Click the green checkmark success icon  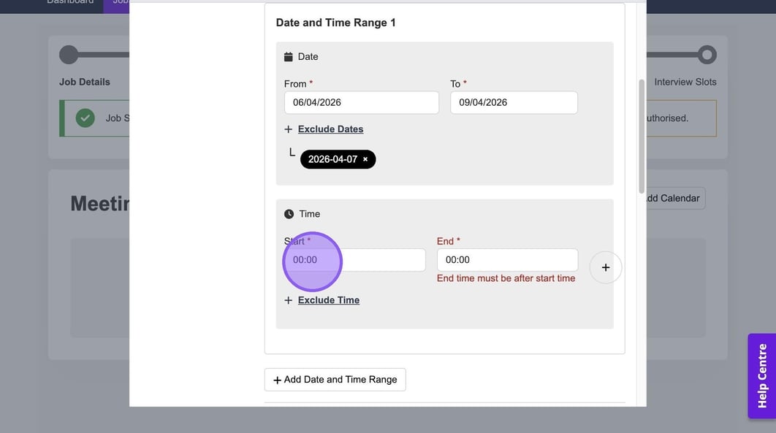[85, 118]
